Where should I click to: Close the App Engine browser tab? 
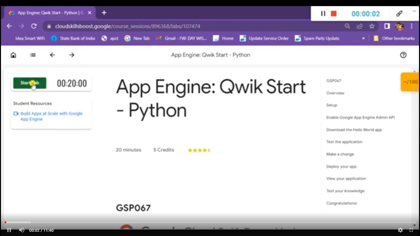coord(90,13)
